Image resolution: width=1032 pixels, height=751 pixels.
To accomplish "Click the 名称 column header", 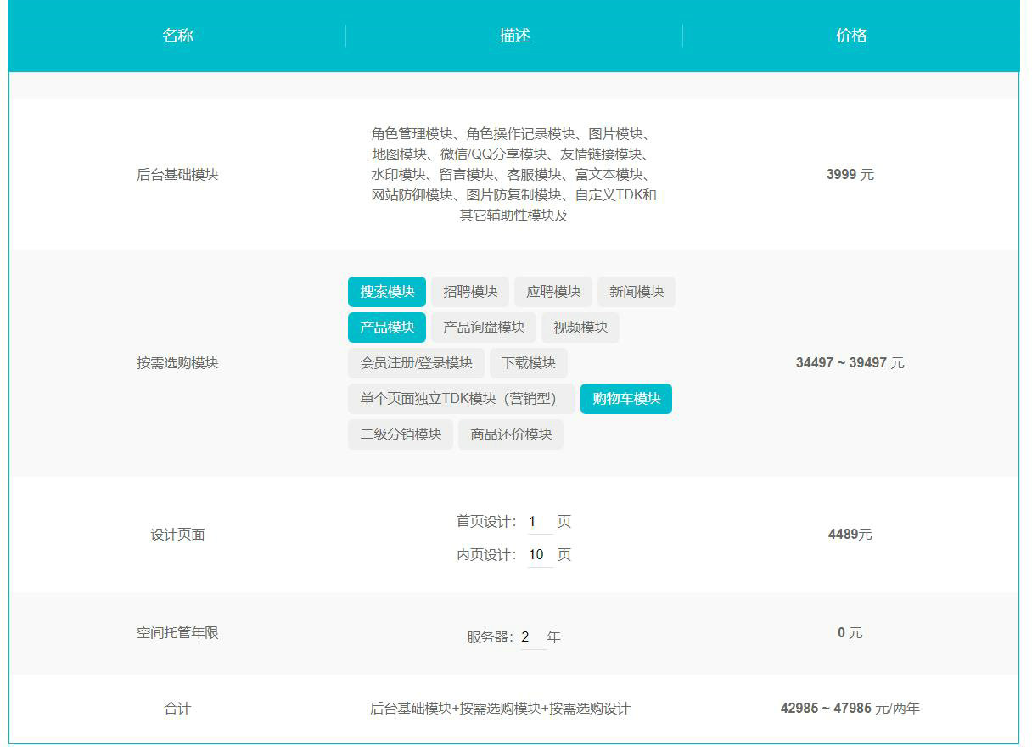I will pos(177,36).
